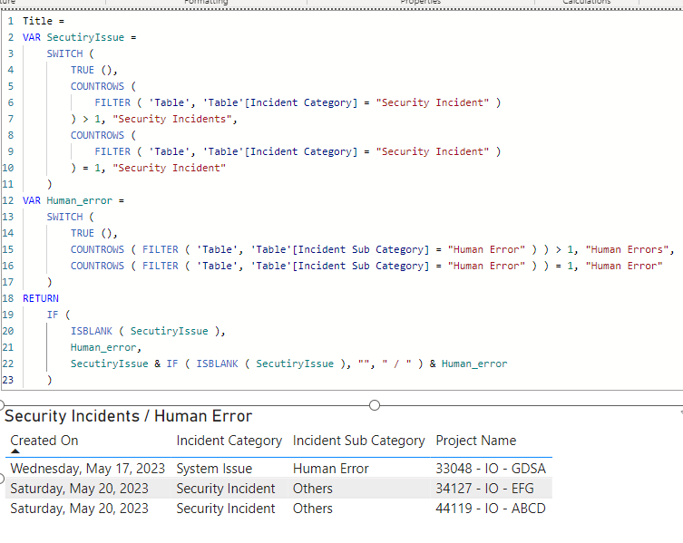Click the "Security Incidents" string on line 7

coord(172,119)
